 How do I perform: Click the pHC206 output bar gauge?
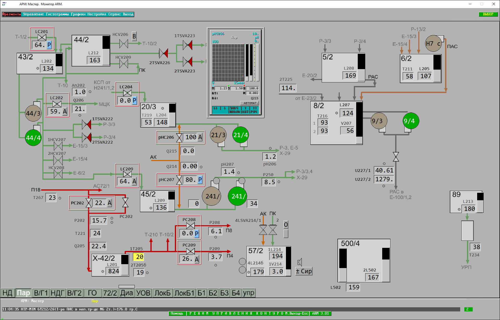point(258,62)
